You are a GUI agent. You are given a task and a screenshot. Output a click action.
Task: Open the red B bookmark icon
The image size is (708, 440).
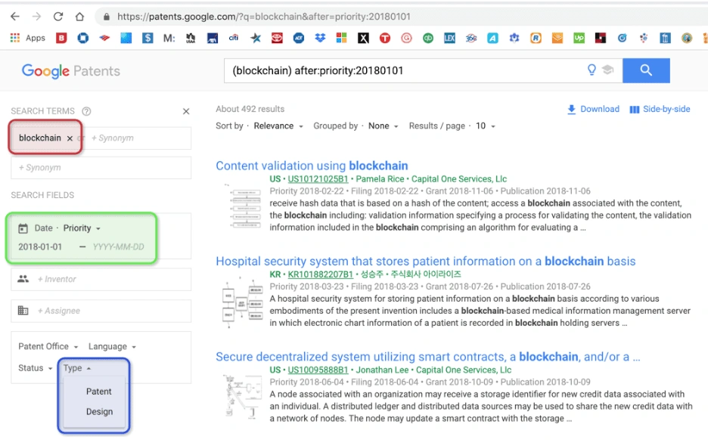pyautogui.click(x=61, y=38)
